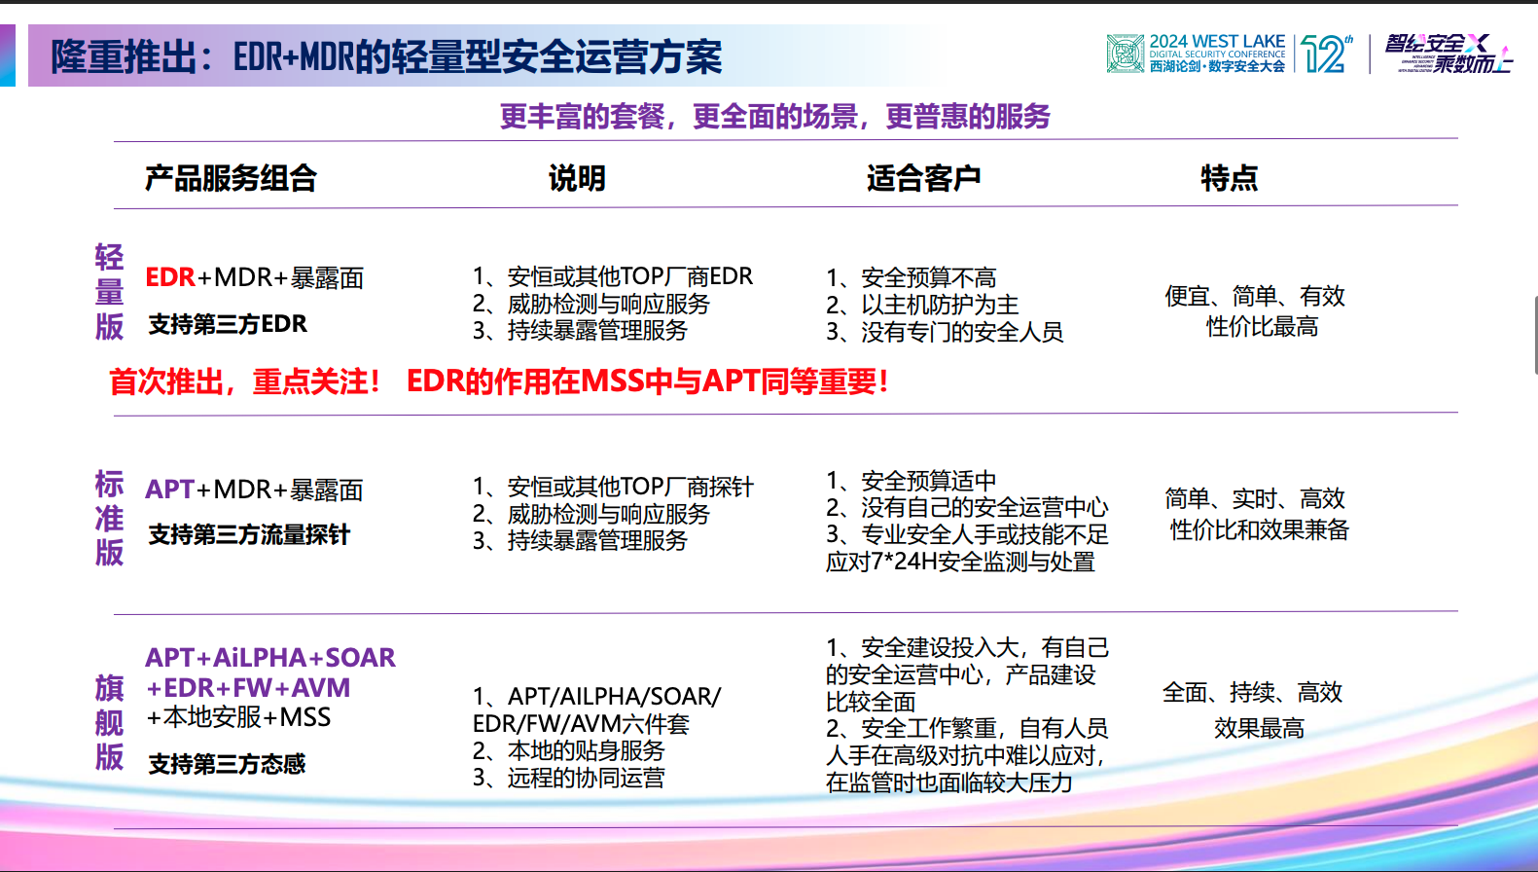This screenshot has width=1538, height=872.
Task: Click the 支持第三方流量探针 text
Action: (249, 534)
